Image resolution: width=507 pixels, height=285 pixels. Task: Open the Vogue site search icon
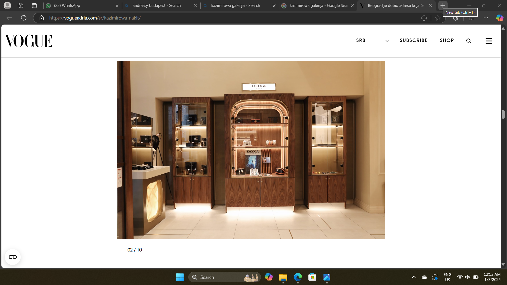tap(469, 41)
